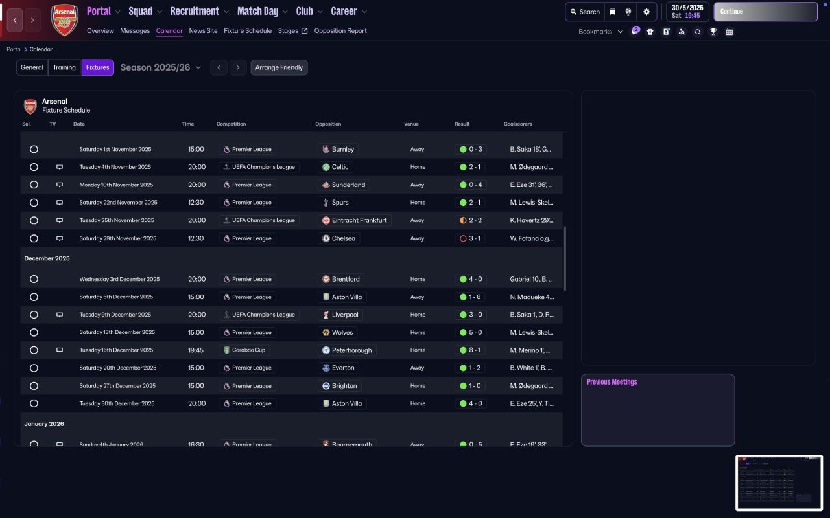Click the shirt shortcut icon
The image size is (830, 518).
tap(650, 32)
